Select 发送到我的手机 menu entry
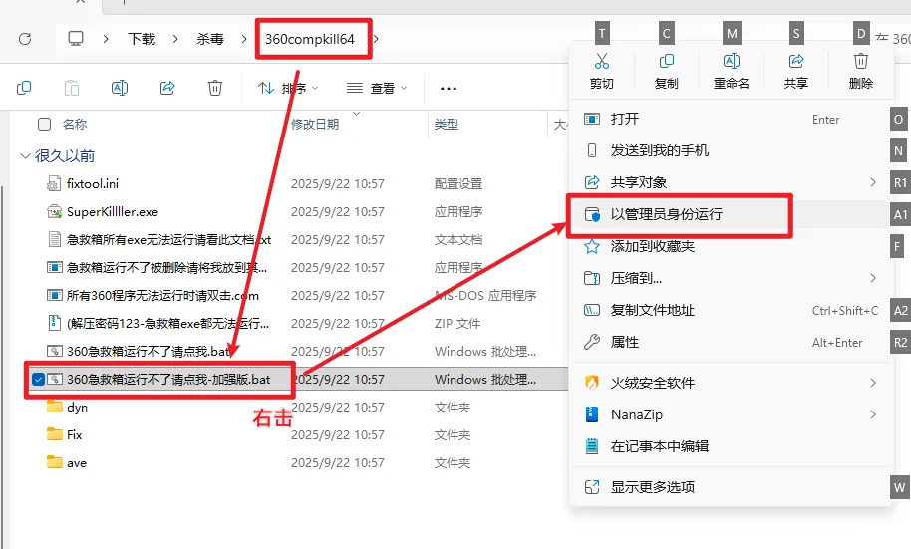 point(731,151)
